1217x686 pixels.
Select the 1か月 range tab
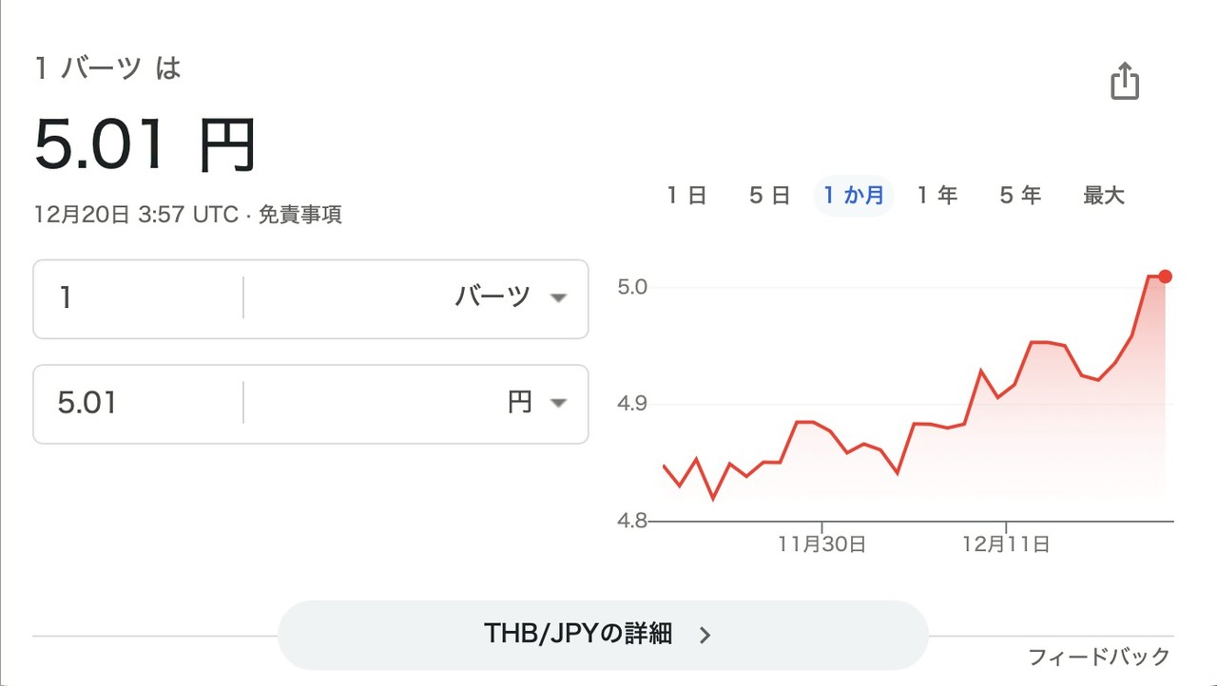[853, 196]
